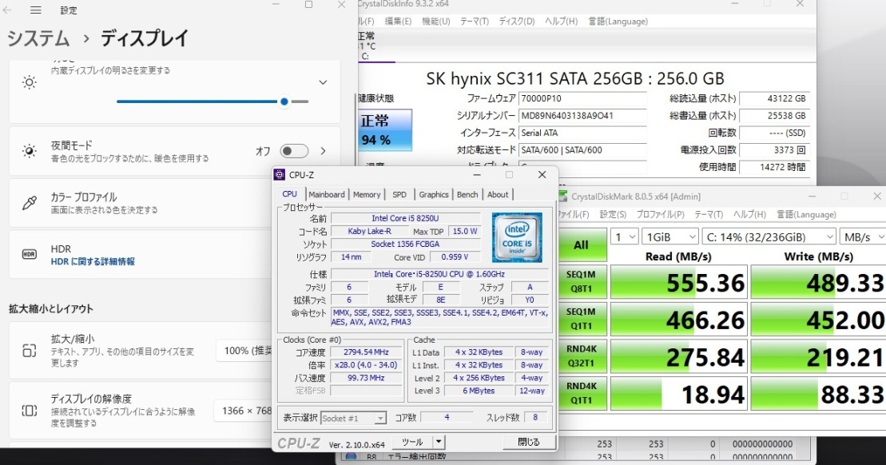
Task: Click the HDR icon in display settings
Action: click(x=30, y=254)
